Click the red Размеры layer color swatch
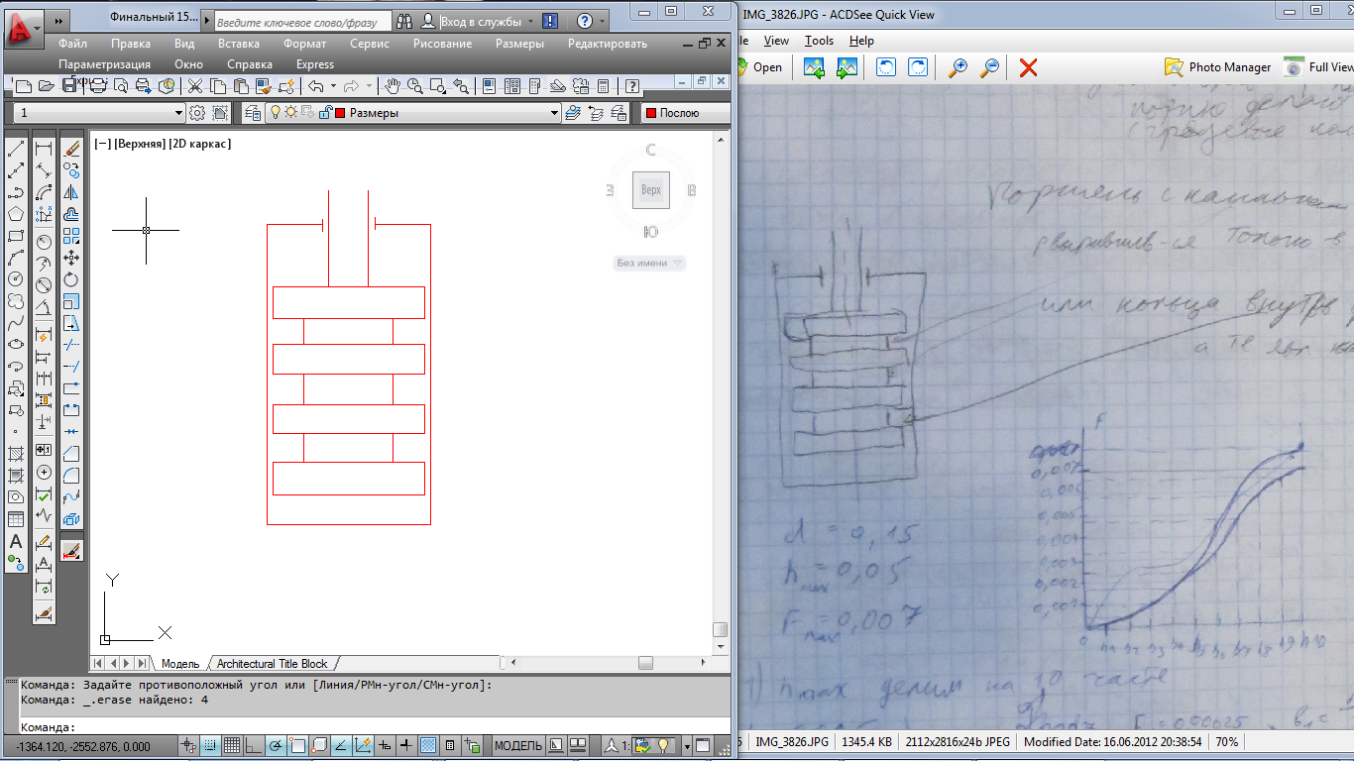The image size is (1354, 761). point(340,113)
